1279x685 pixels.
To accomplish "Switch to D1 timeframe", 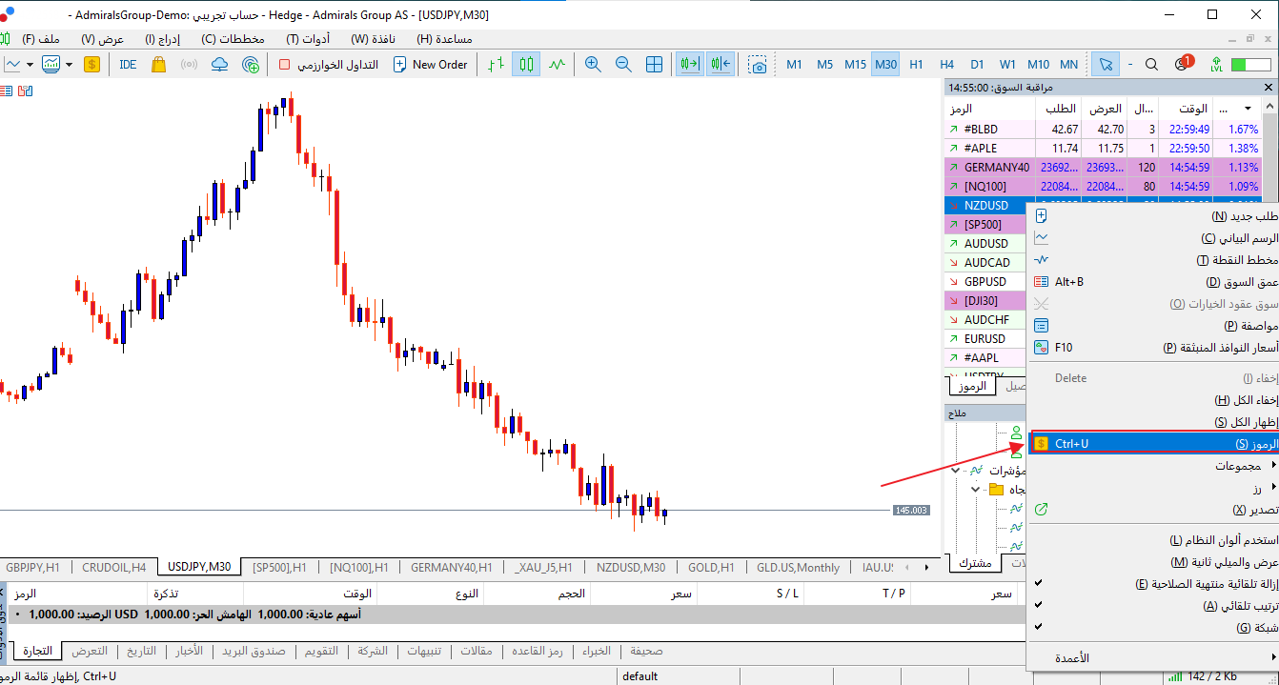I will [x=977, y=65].
